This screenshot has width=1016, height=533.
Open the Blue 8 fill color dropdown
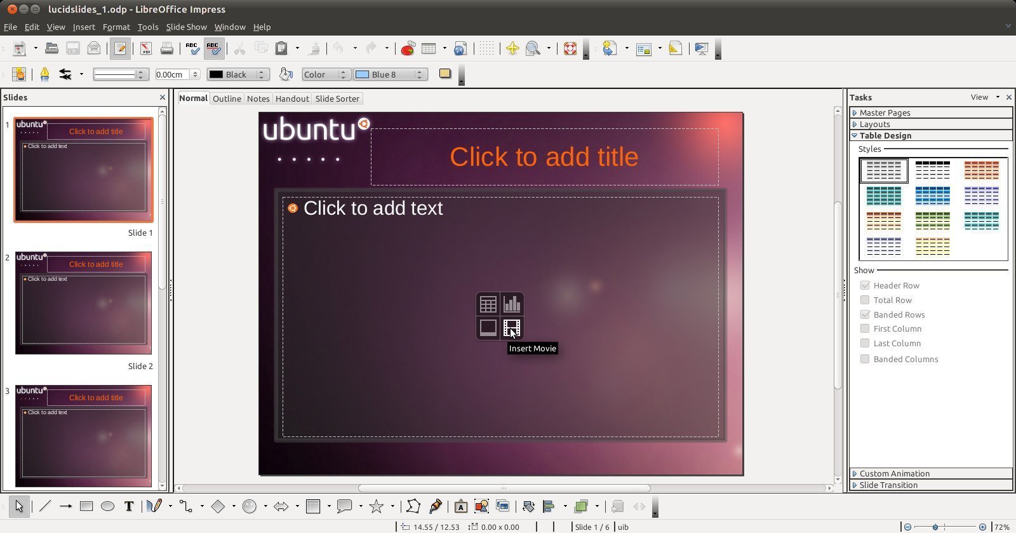click(x=390, y=74)
